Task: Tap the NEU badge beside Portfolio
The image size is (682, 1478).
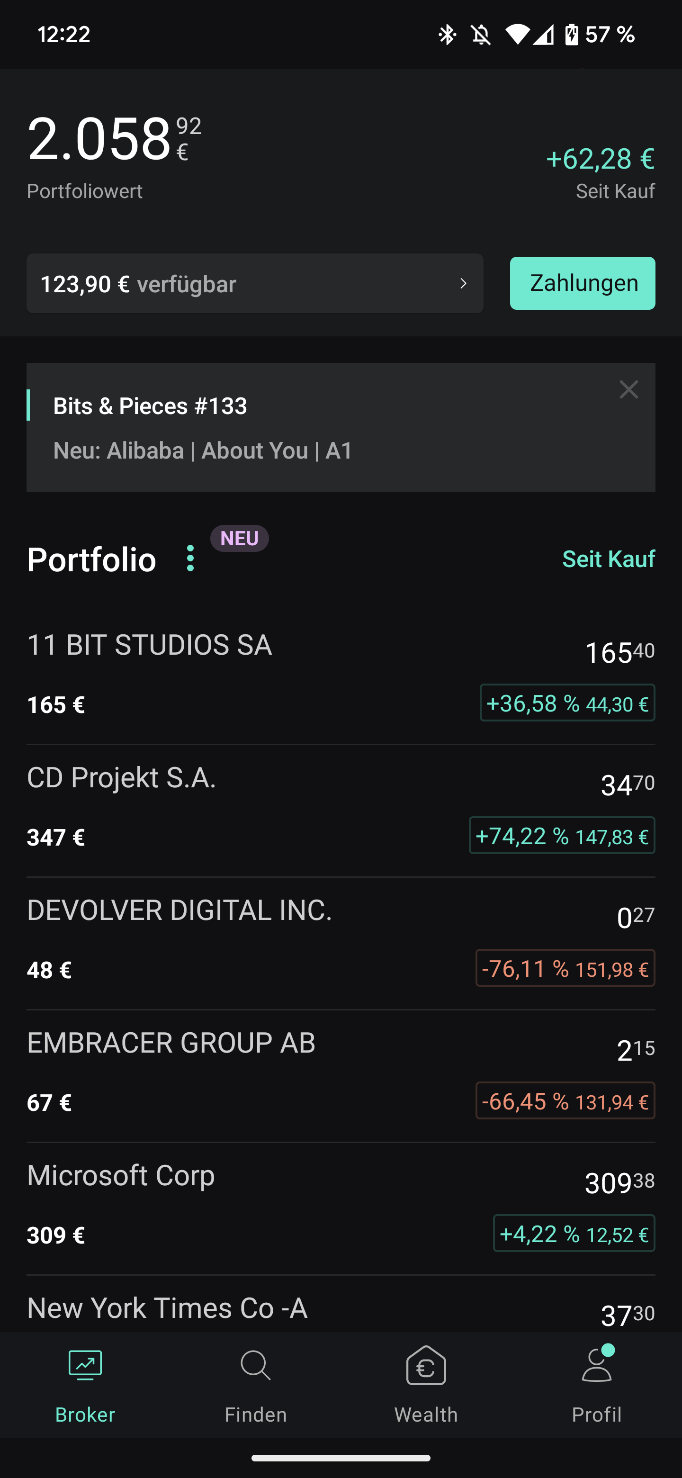Action: point(239,538)
